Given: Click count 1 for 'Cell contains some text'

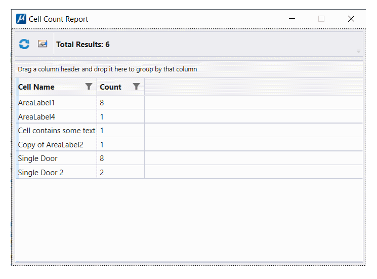Looking at the screenshot, I should pos(102,131).
